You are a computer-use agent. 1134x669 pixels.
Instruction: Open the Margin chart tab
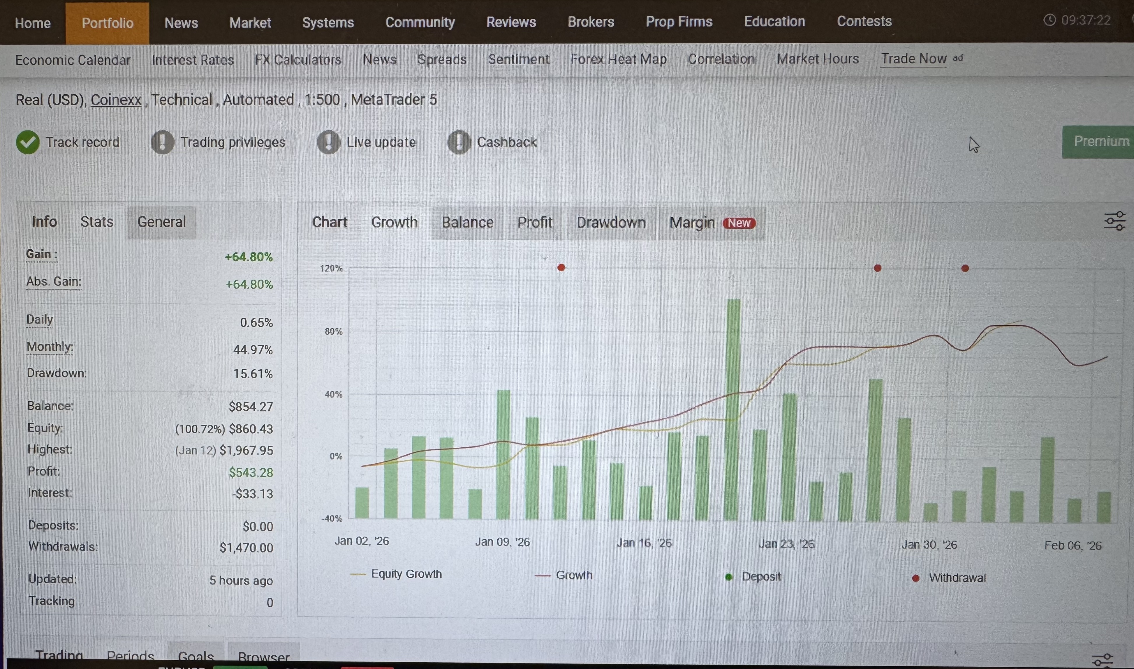tap(692, 223)
